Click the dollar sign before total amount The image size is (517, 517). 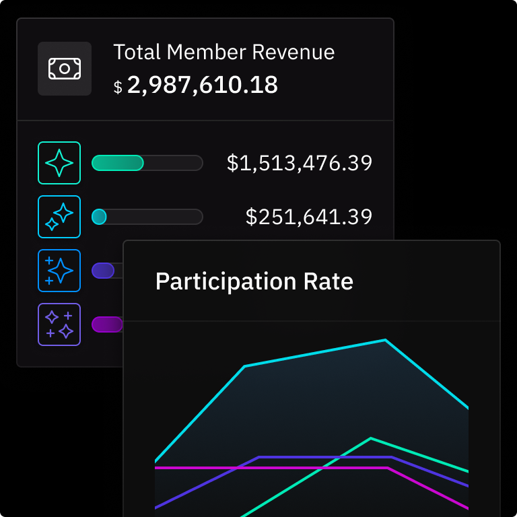point(118,88)
